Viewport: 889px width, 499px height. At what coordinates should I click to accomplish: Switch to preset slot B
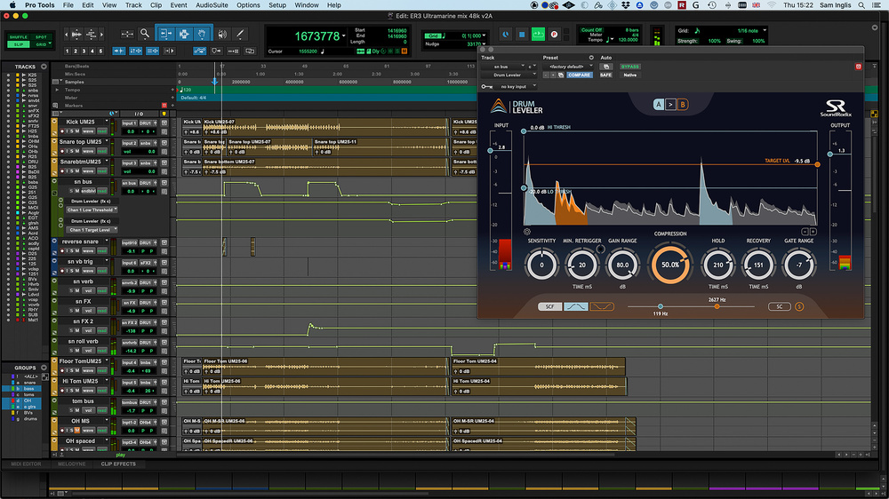[x=683, y=104]
